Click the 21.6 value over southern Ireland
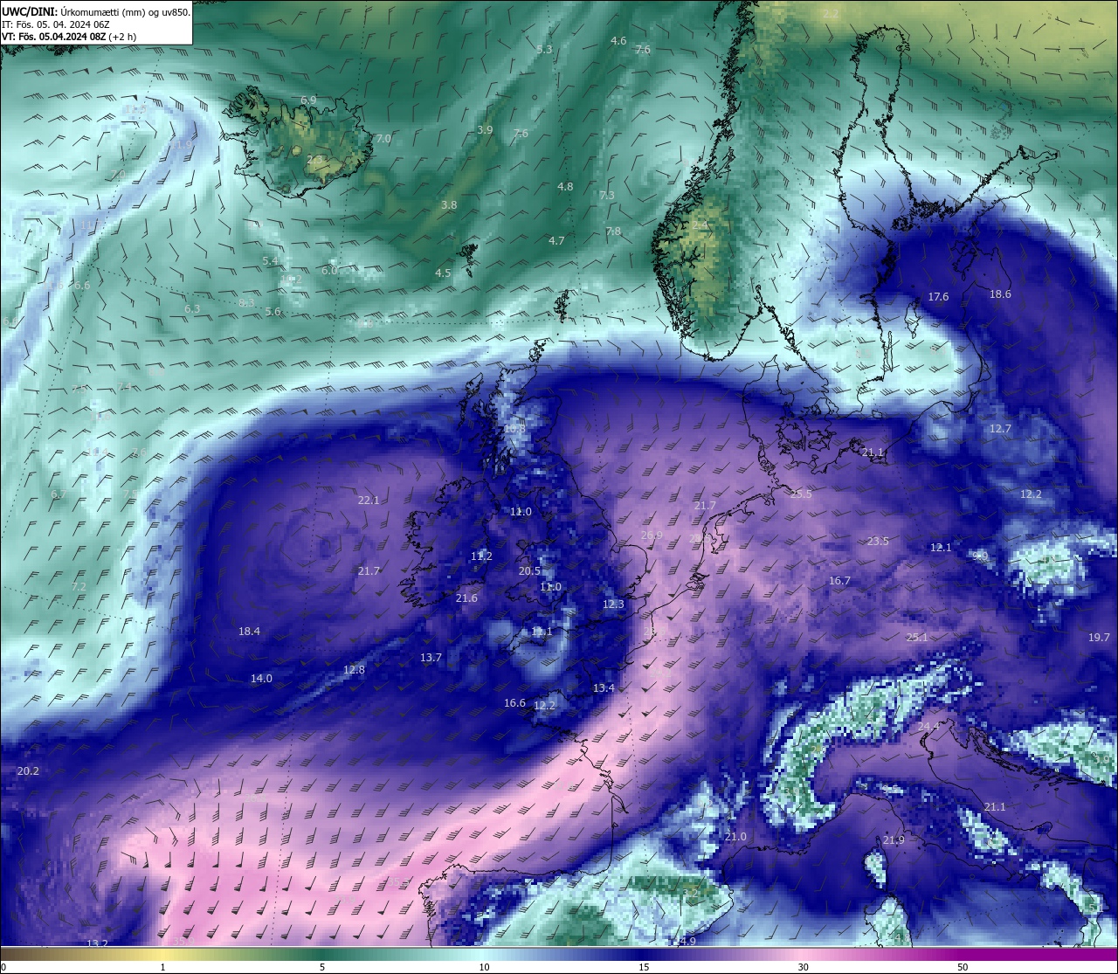The height and width of the screenshot is (974, 1118). tap(466, 598)
